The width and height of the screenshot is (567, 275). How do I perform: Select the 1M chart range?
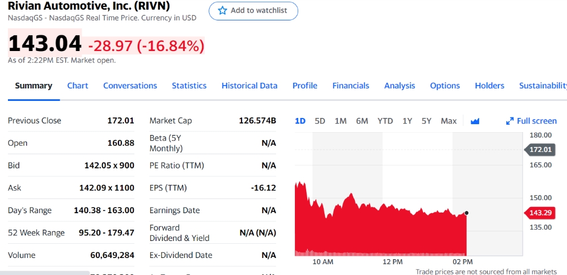[341, 121]
